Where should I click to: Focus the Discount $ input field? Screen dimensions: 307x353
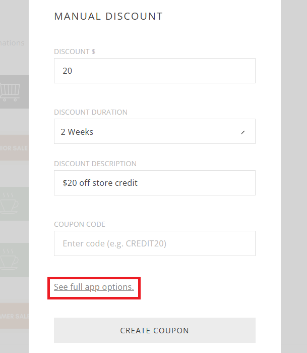click(155, 71)
